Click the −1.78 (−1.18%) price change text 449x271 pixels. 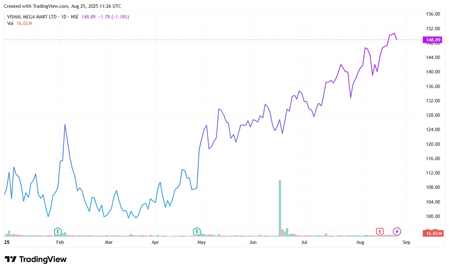114,17
